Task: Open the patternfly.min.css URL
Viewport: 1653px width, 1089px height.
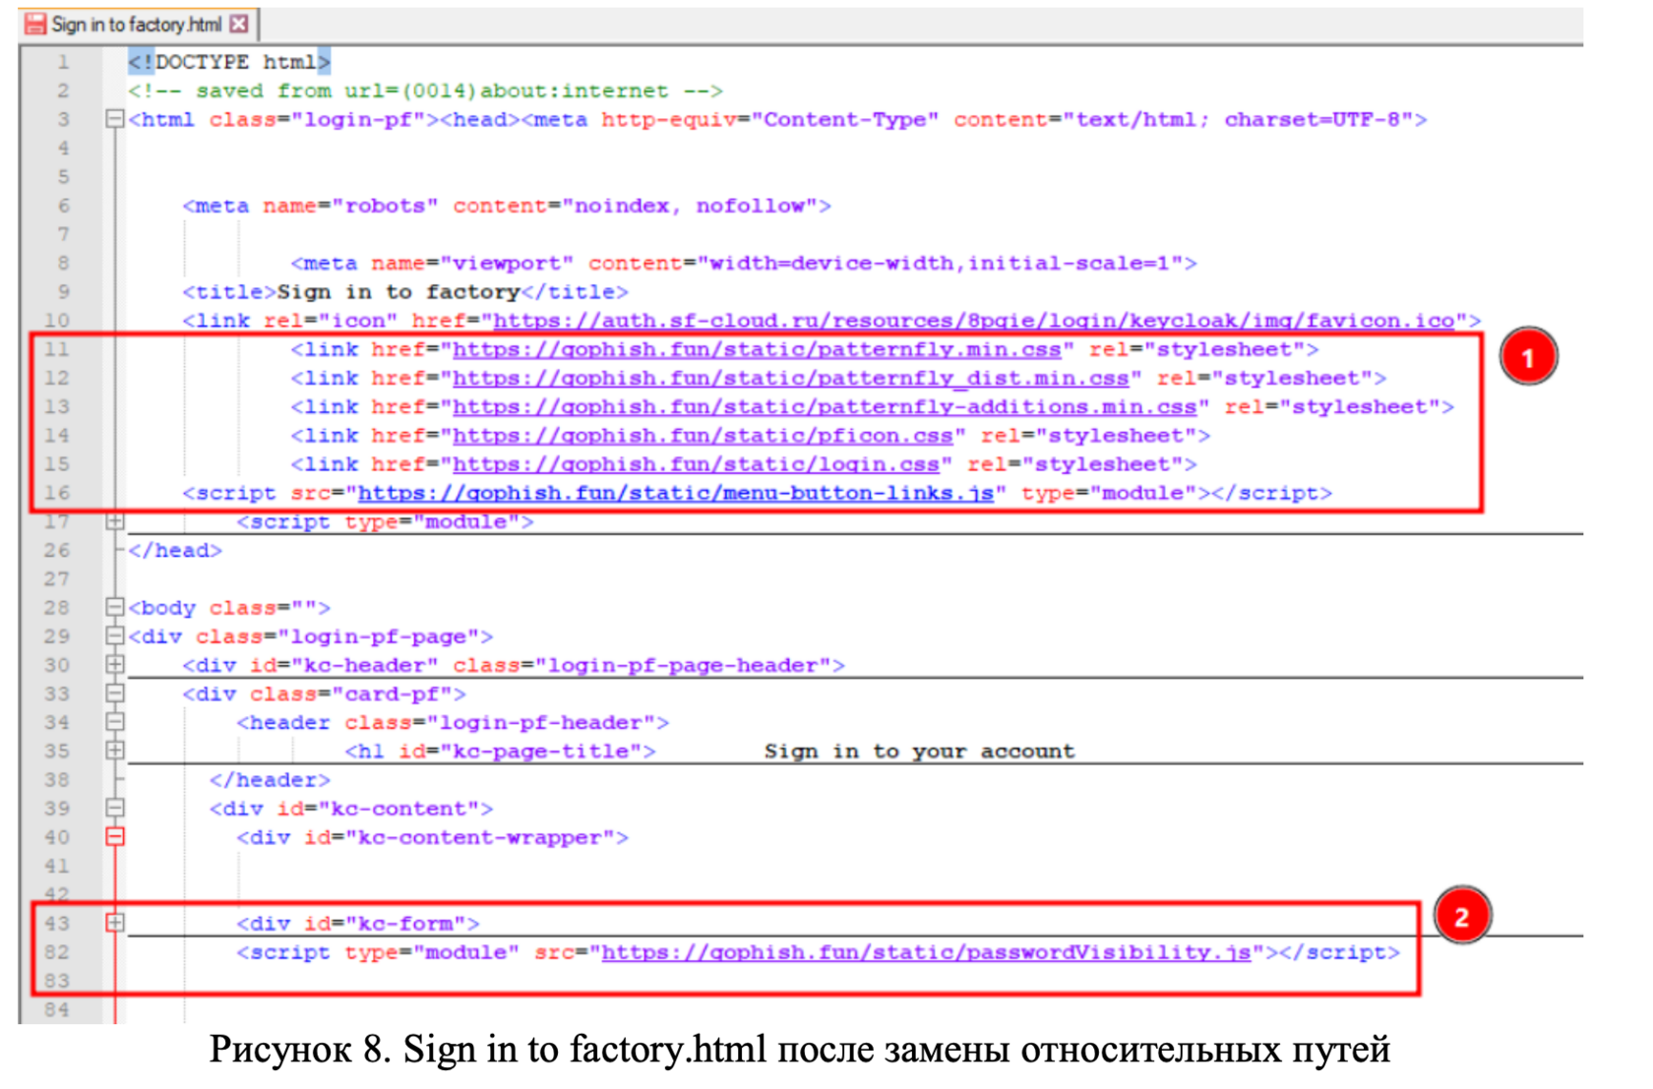Action: point(757,349)
